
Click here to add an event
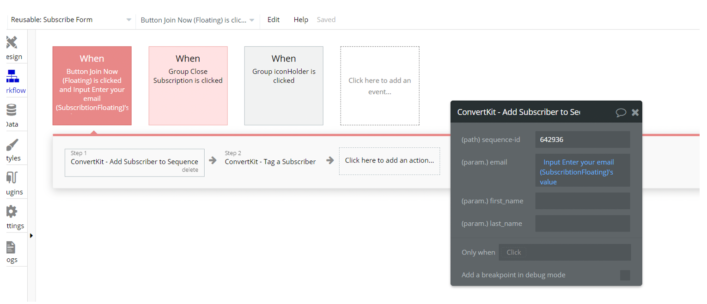[380, 85]
